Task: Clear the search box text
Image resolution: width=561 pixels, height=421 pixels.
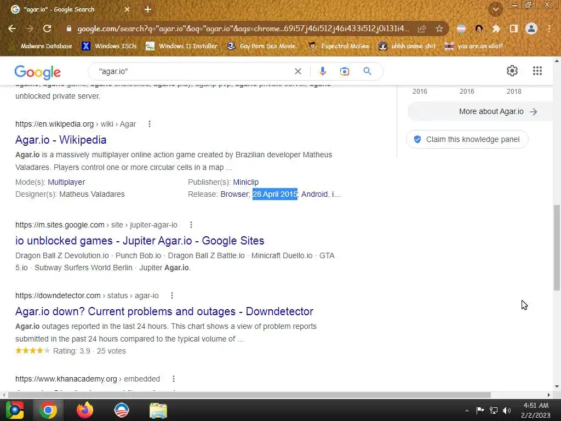Action: point(297,71)
